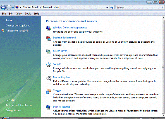Click the Desktop Background icon
Screen dimensions: 165x119
49,38
